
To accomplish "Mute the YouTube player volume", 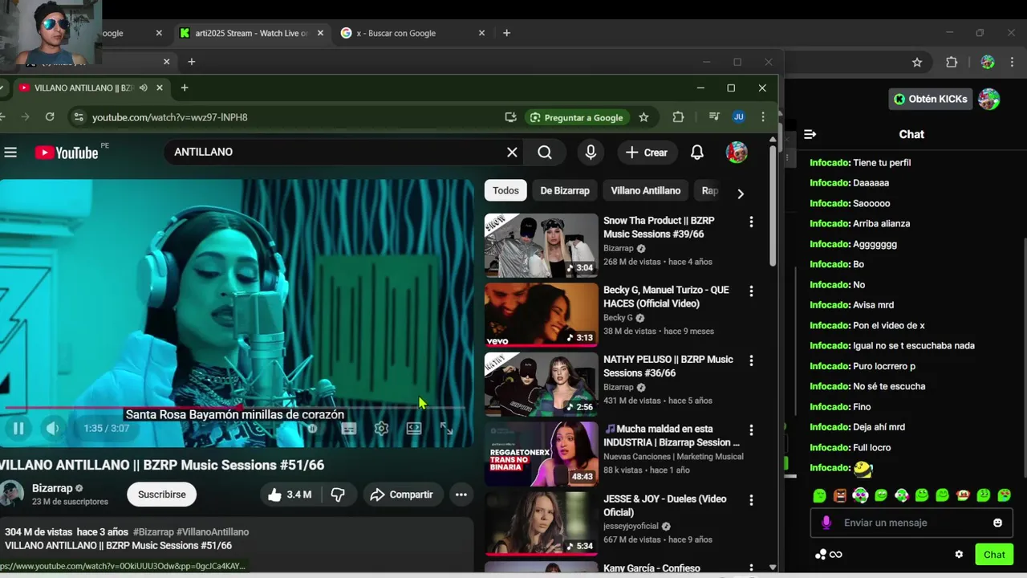I will tap(52, 429).
